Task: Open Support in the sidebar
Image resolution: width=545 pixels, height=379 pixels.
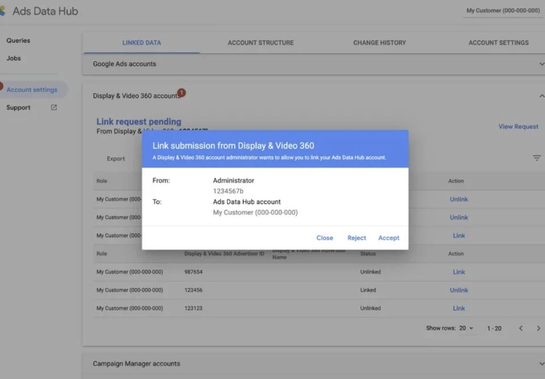Action: pos(18,107)
